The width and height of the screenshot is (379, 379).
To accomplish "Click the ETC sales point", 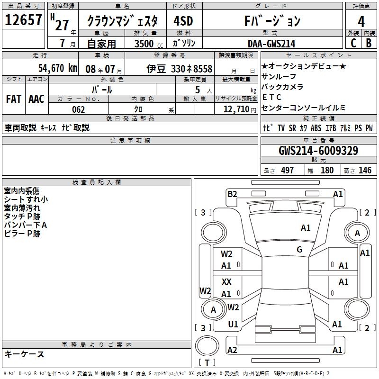I will point(271,97).
